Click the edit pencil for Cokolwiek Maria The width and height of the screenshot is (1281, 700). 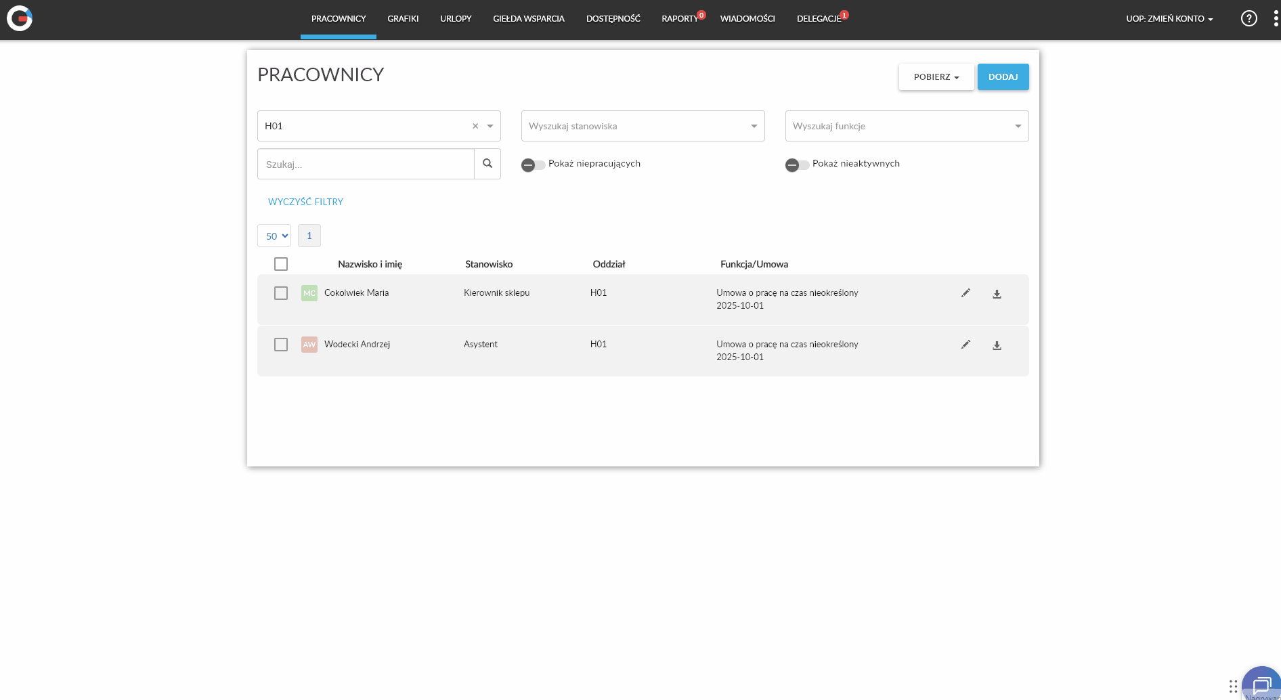965,293
